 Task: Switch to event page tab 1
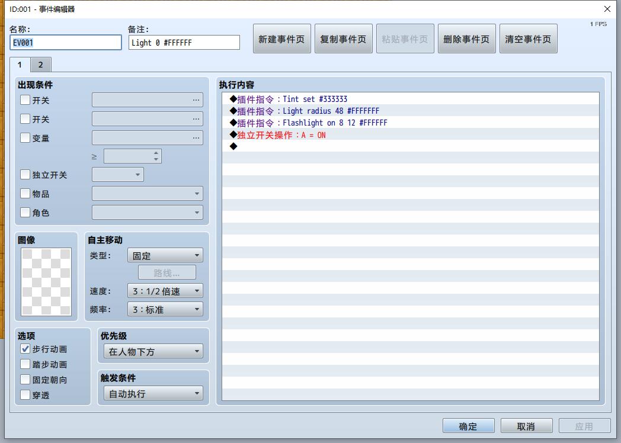point(20,65)
